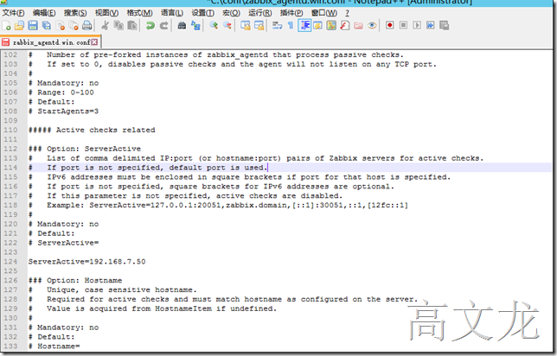
Task: Click the '### Option: ServerActive' line
Action: coord(85,149)
